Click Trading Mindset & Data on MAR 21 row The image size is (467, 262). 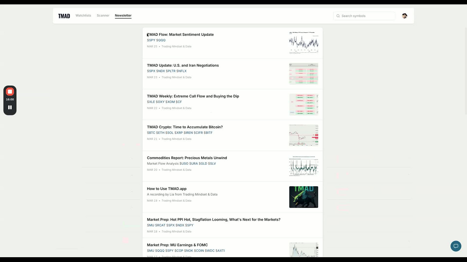point(176,139)
